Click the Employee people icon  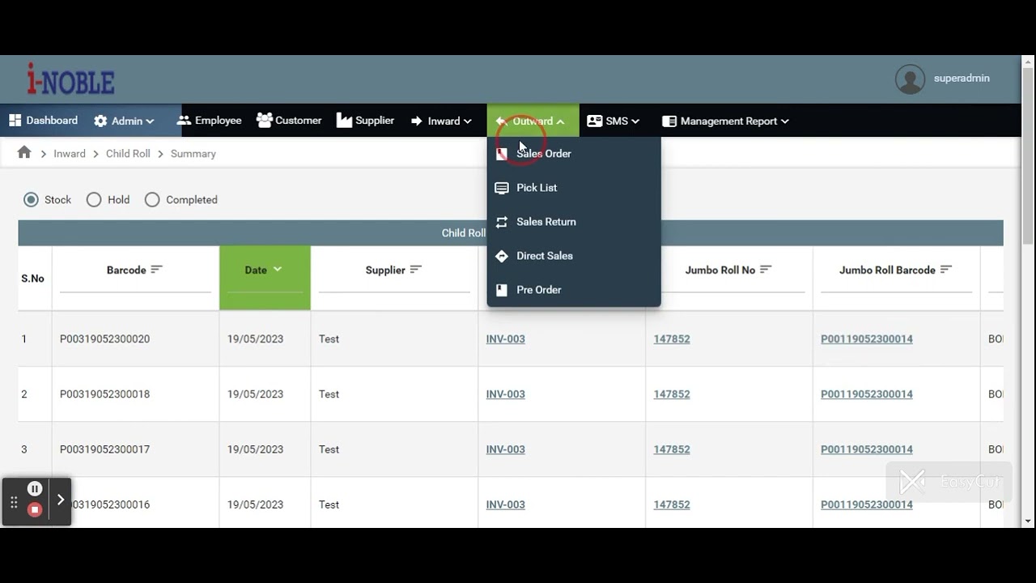tap(184, 121)
